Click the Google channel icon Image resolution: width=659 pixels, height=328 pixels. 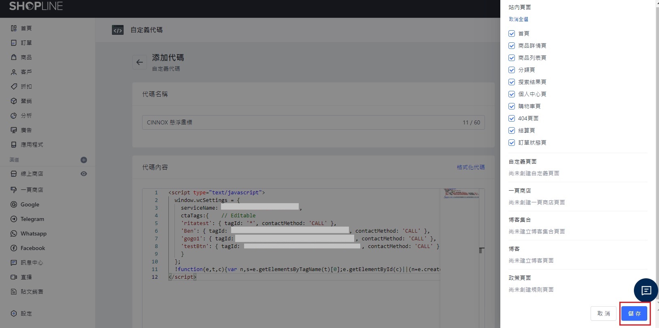[x=14, y=204]
